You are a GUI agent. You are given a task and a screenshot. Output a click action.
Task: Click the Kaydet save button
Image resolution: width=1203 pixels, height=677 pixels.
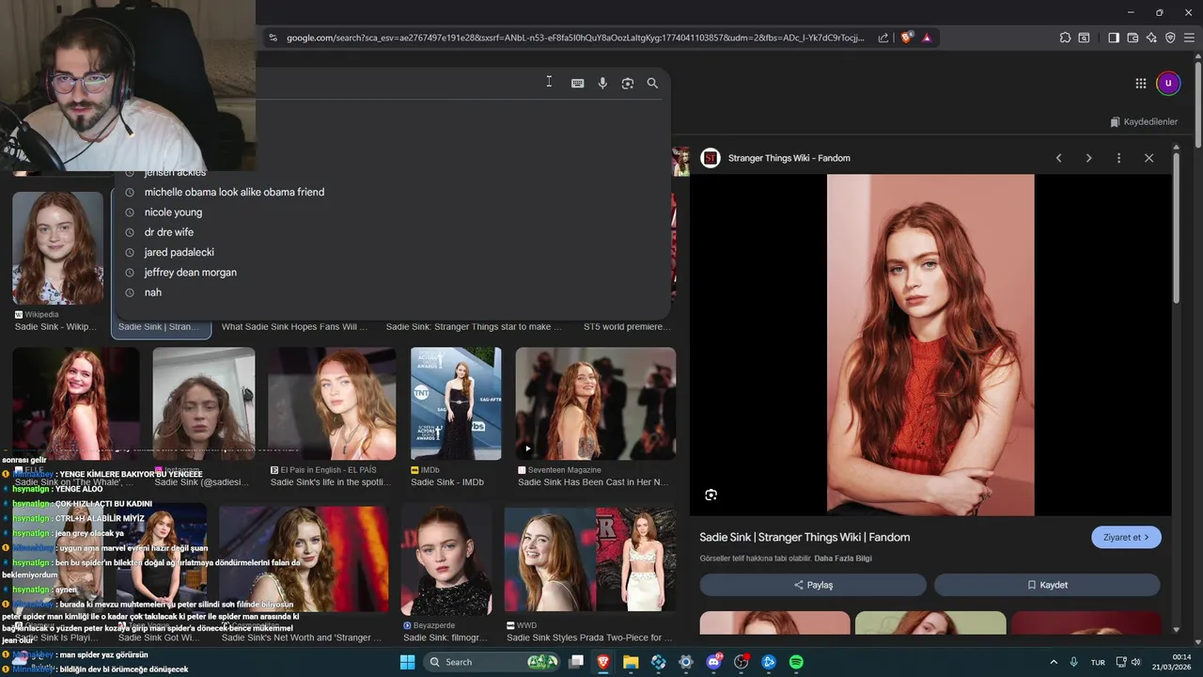[x=1047, y=585]
